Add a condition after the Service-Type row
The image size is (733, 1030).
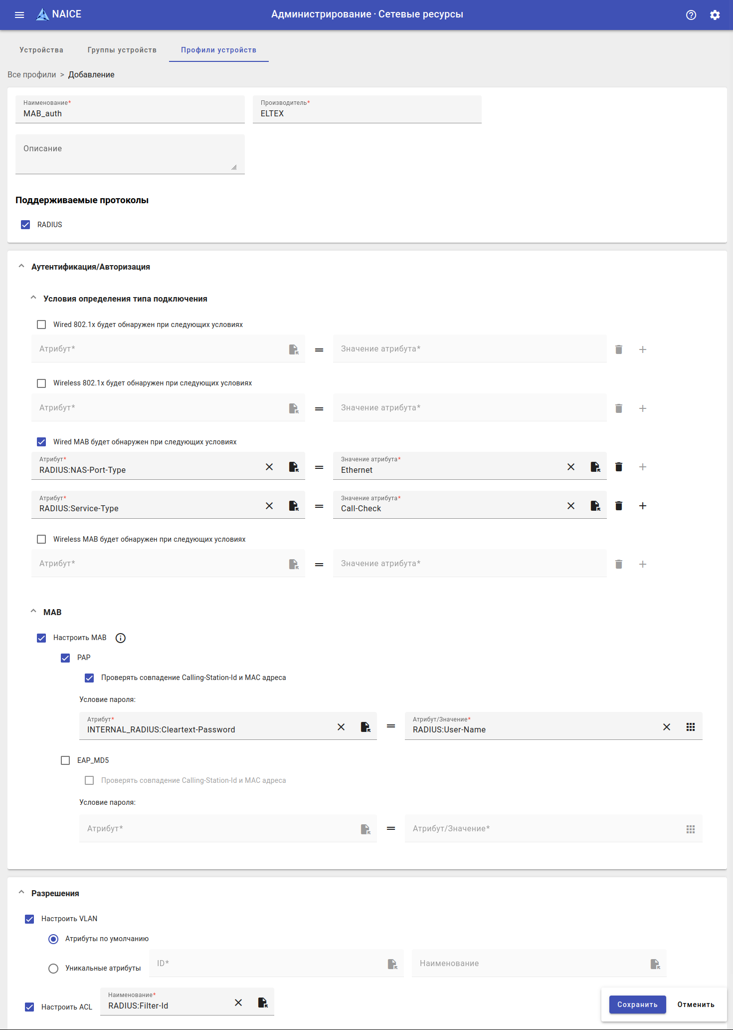[642, 506]
